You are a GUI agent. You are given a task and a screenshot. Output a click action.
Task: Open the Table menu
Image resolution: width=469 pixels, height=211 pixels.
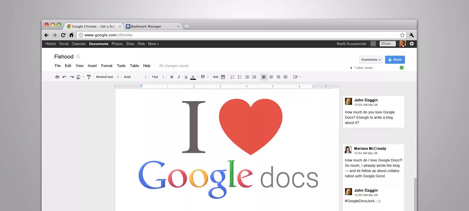coord(135,66)
